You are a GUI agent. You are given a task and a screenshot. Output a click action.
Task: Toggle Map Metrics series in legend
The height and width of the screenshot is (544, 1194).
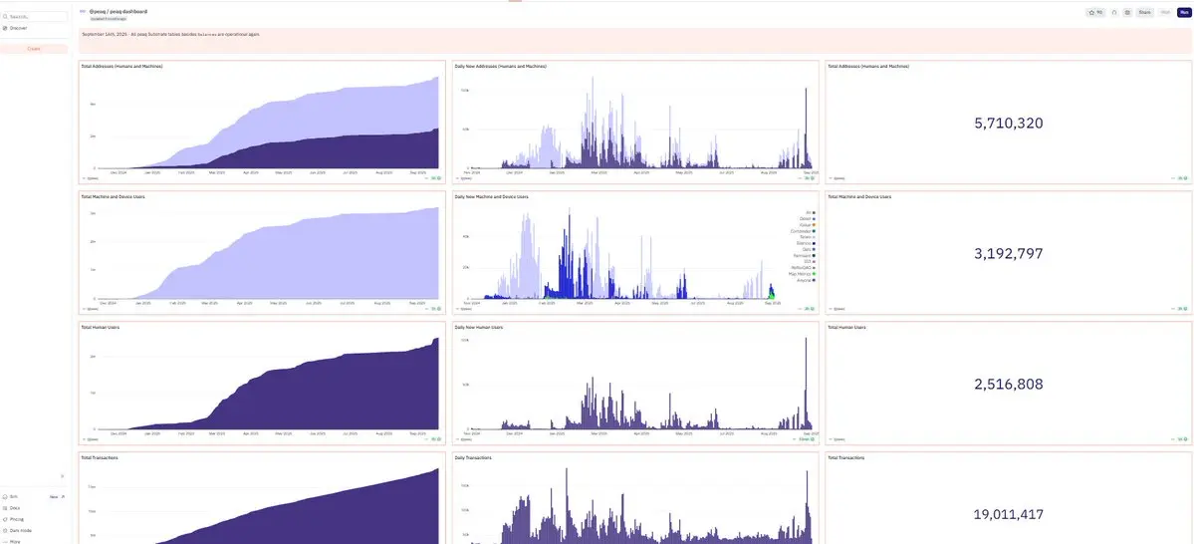pos(802,274)
